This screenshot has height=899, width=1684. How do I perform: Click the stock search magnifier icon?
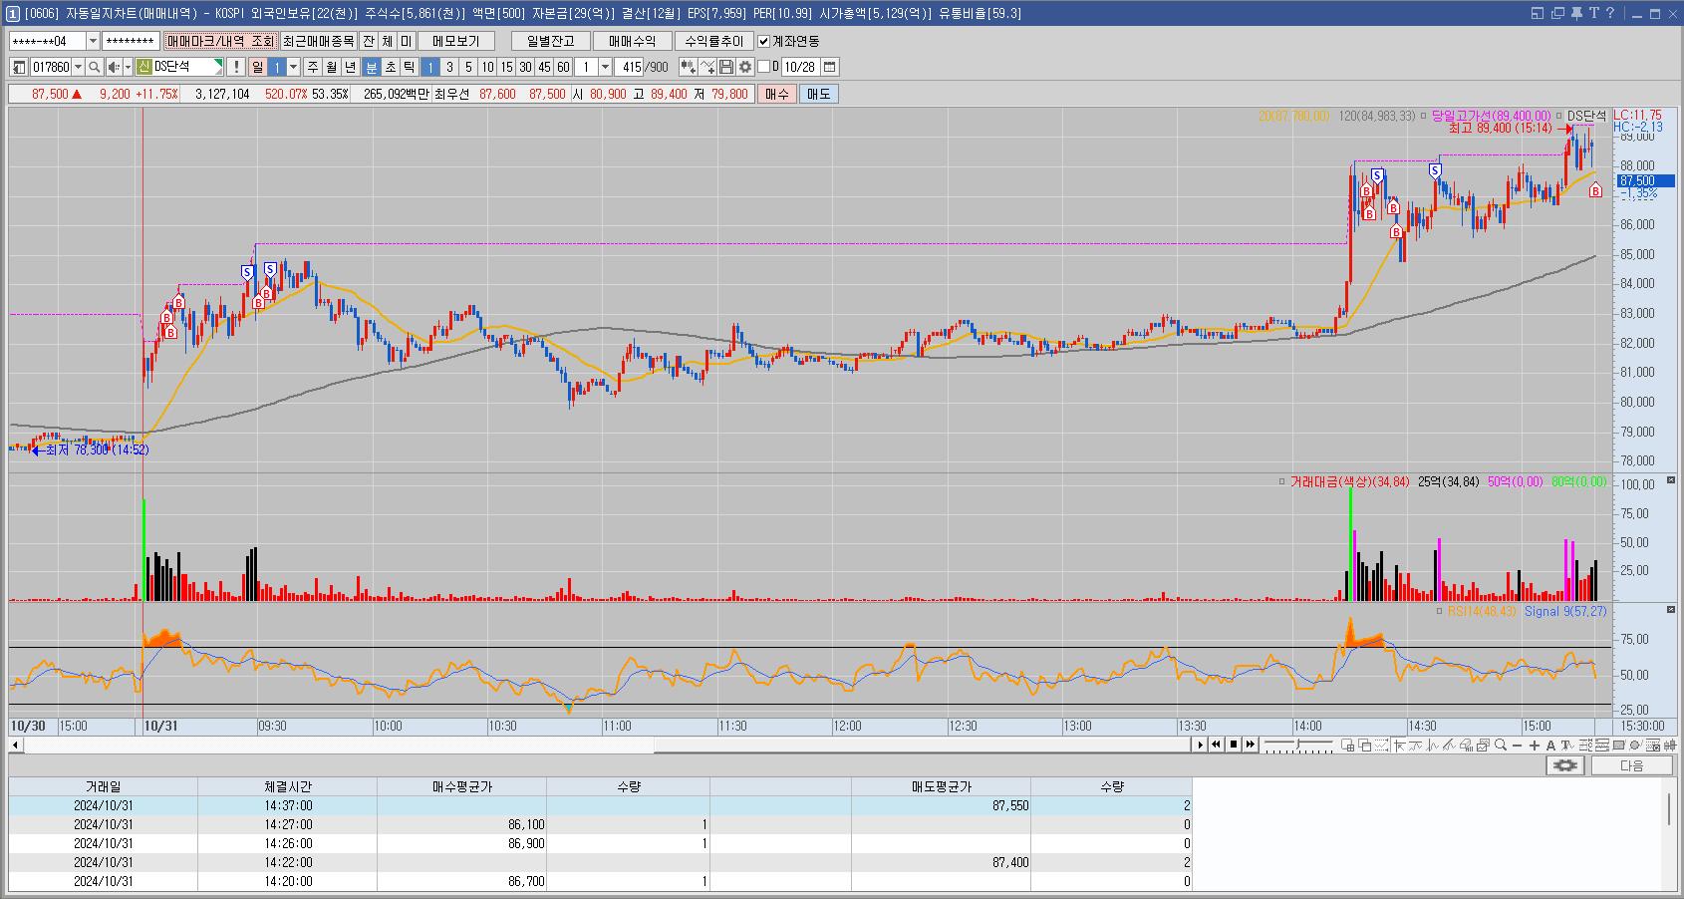tap(94, 67)
